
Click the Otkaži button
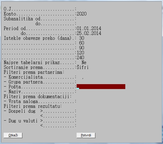click(13, 135)
